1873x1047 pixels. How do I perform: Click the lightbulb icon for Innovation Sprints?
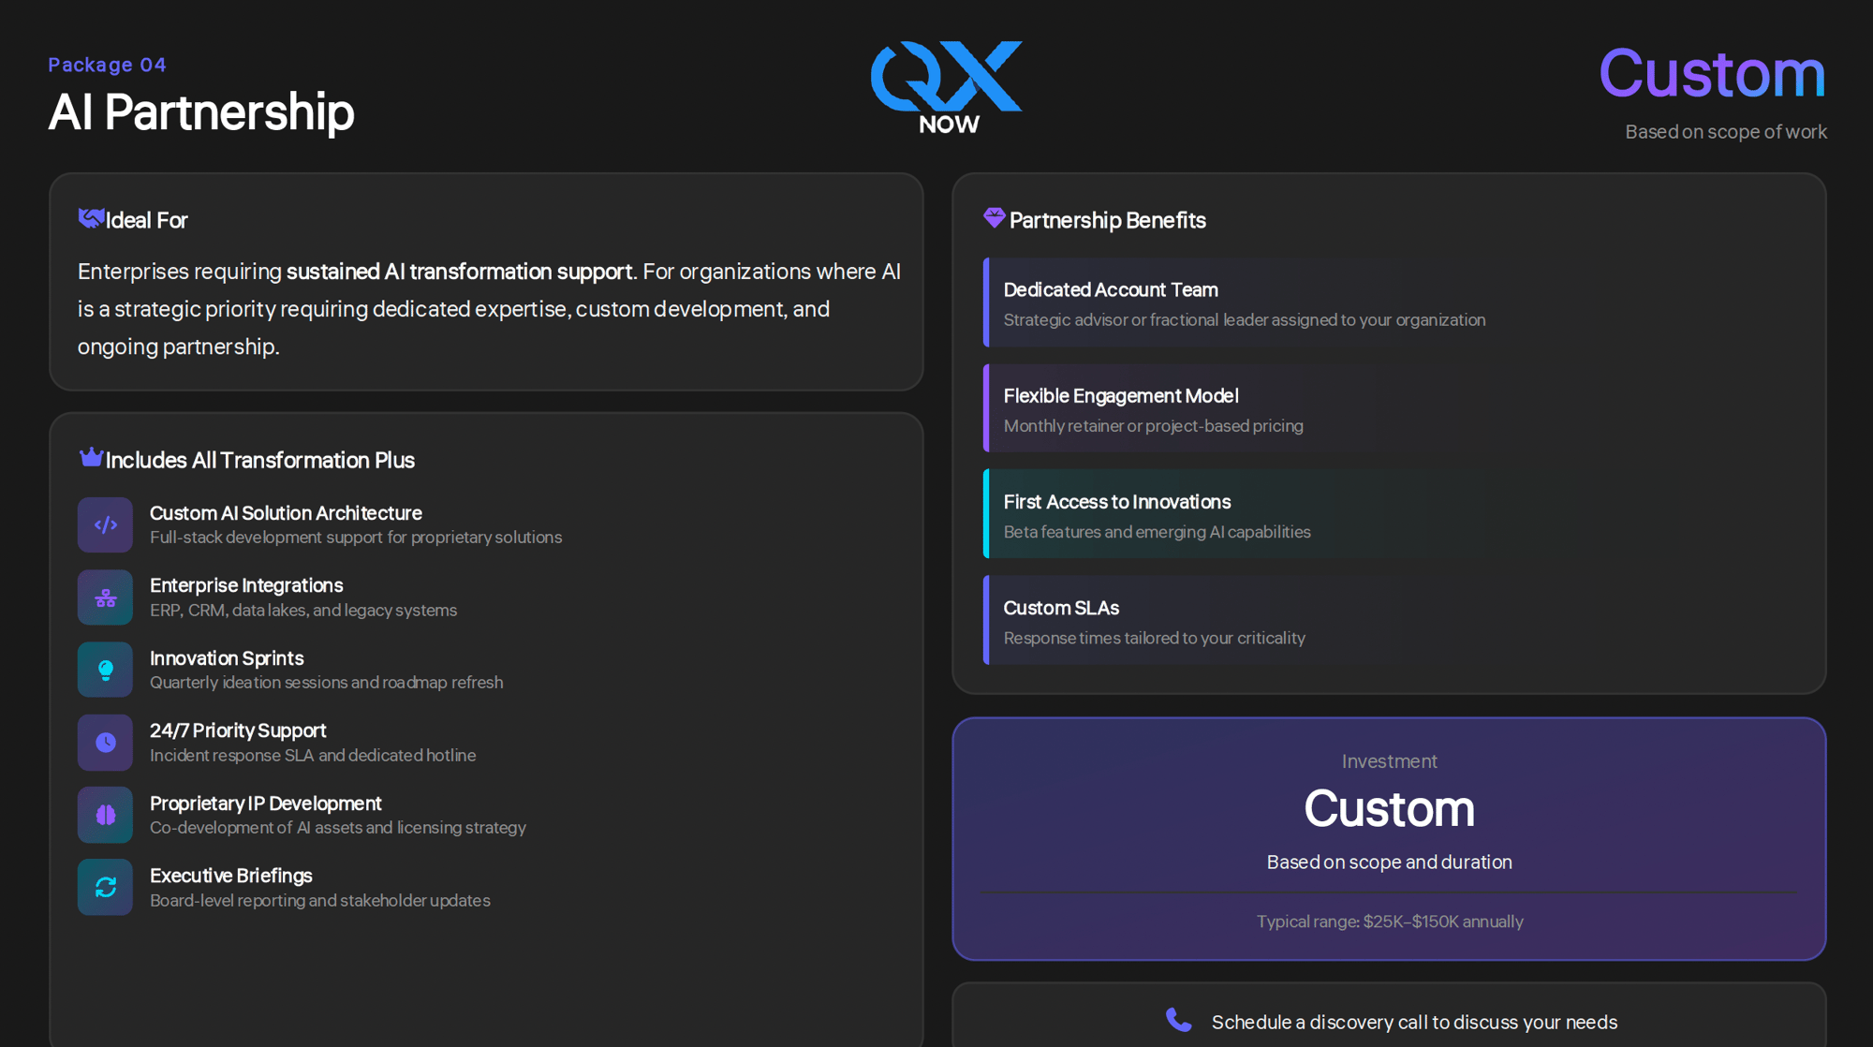click(106, 671)
